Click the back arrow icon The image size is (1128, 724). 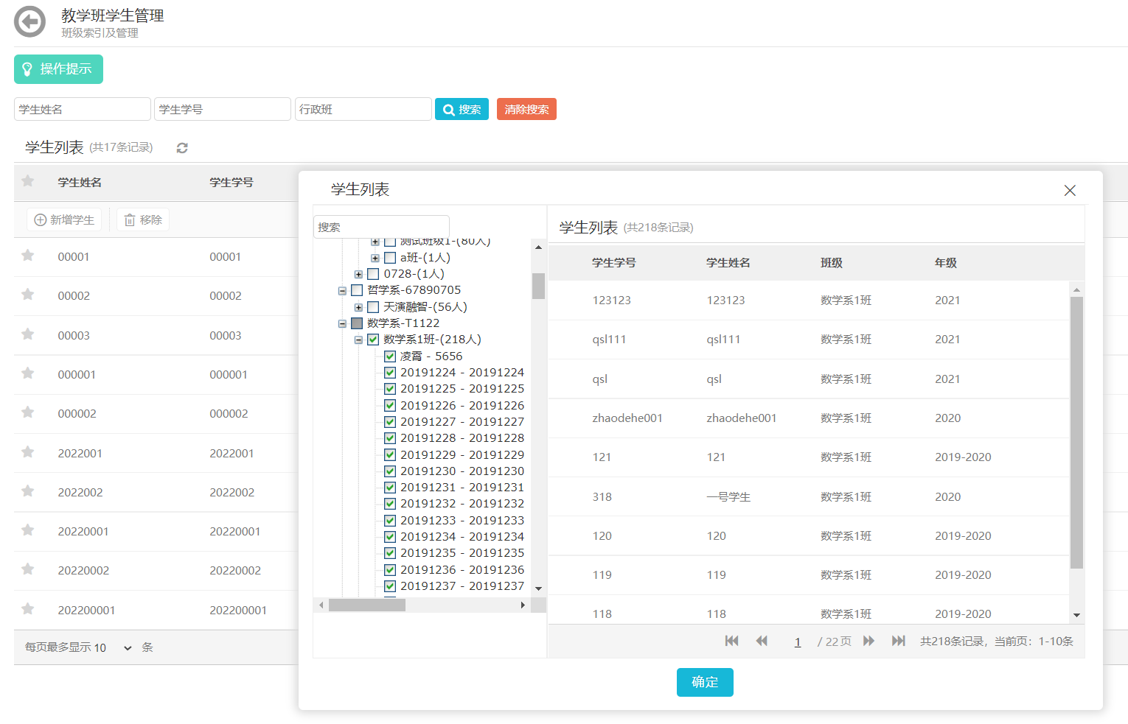30,22
